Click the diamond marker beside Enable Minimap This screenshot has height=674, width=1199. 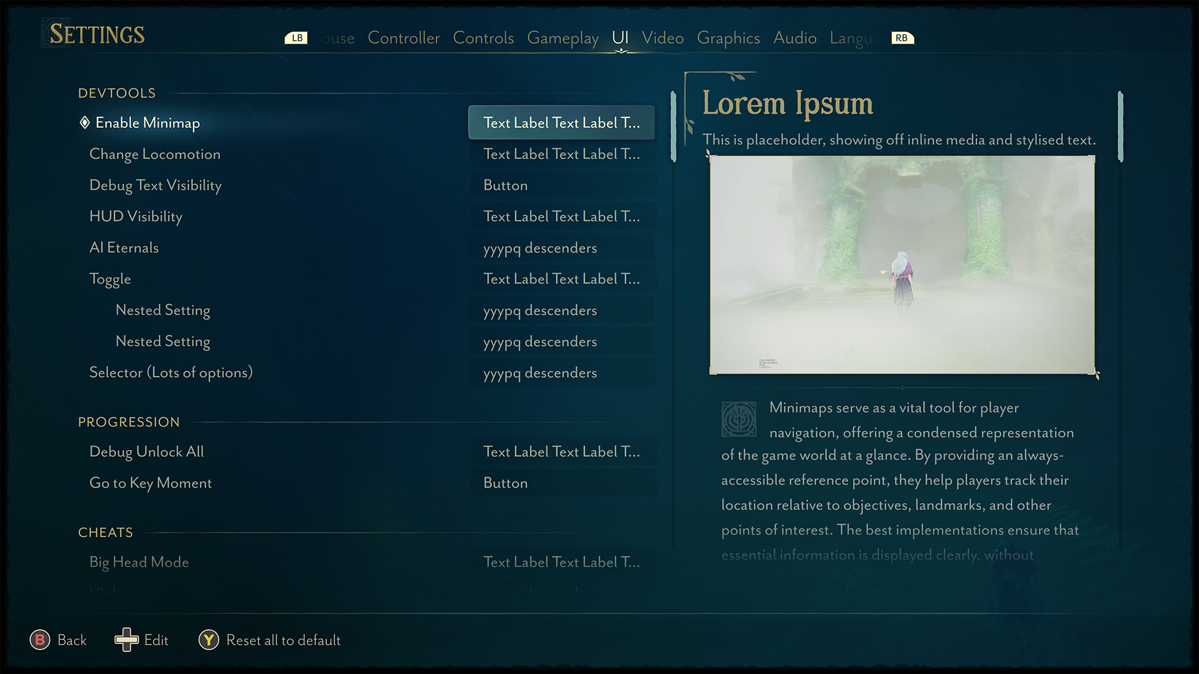(x=85, y=122)
